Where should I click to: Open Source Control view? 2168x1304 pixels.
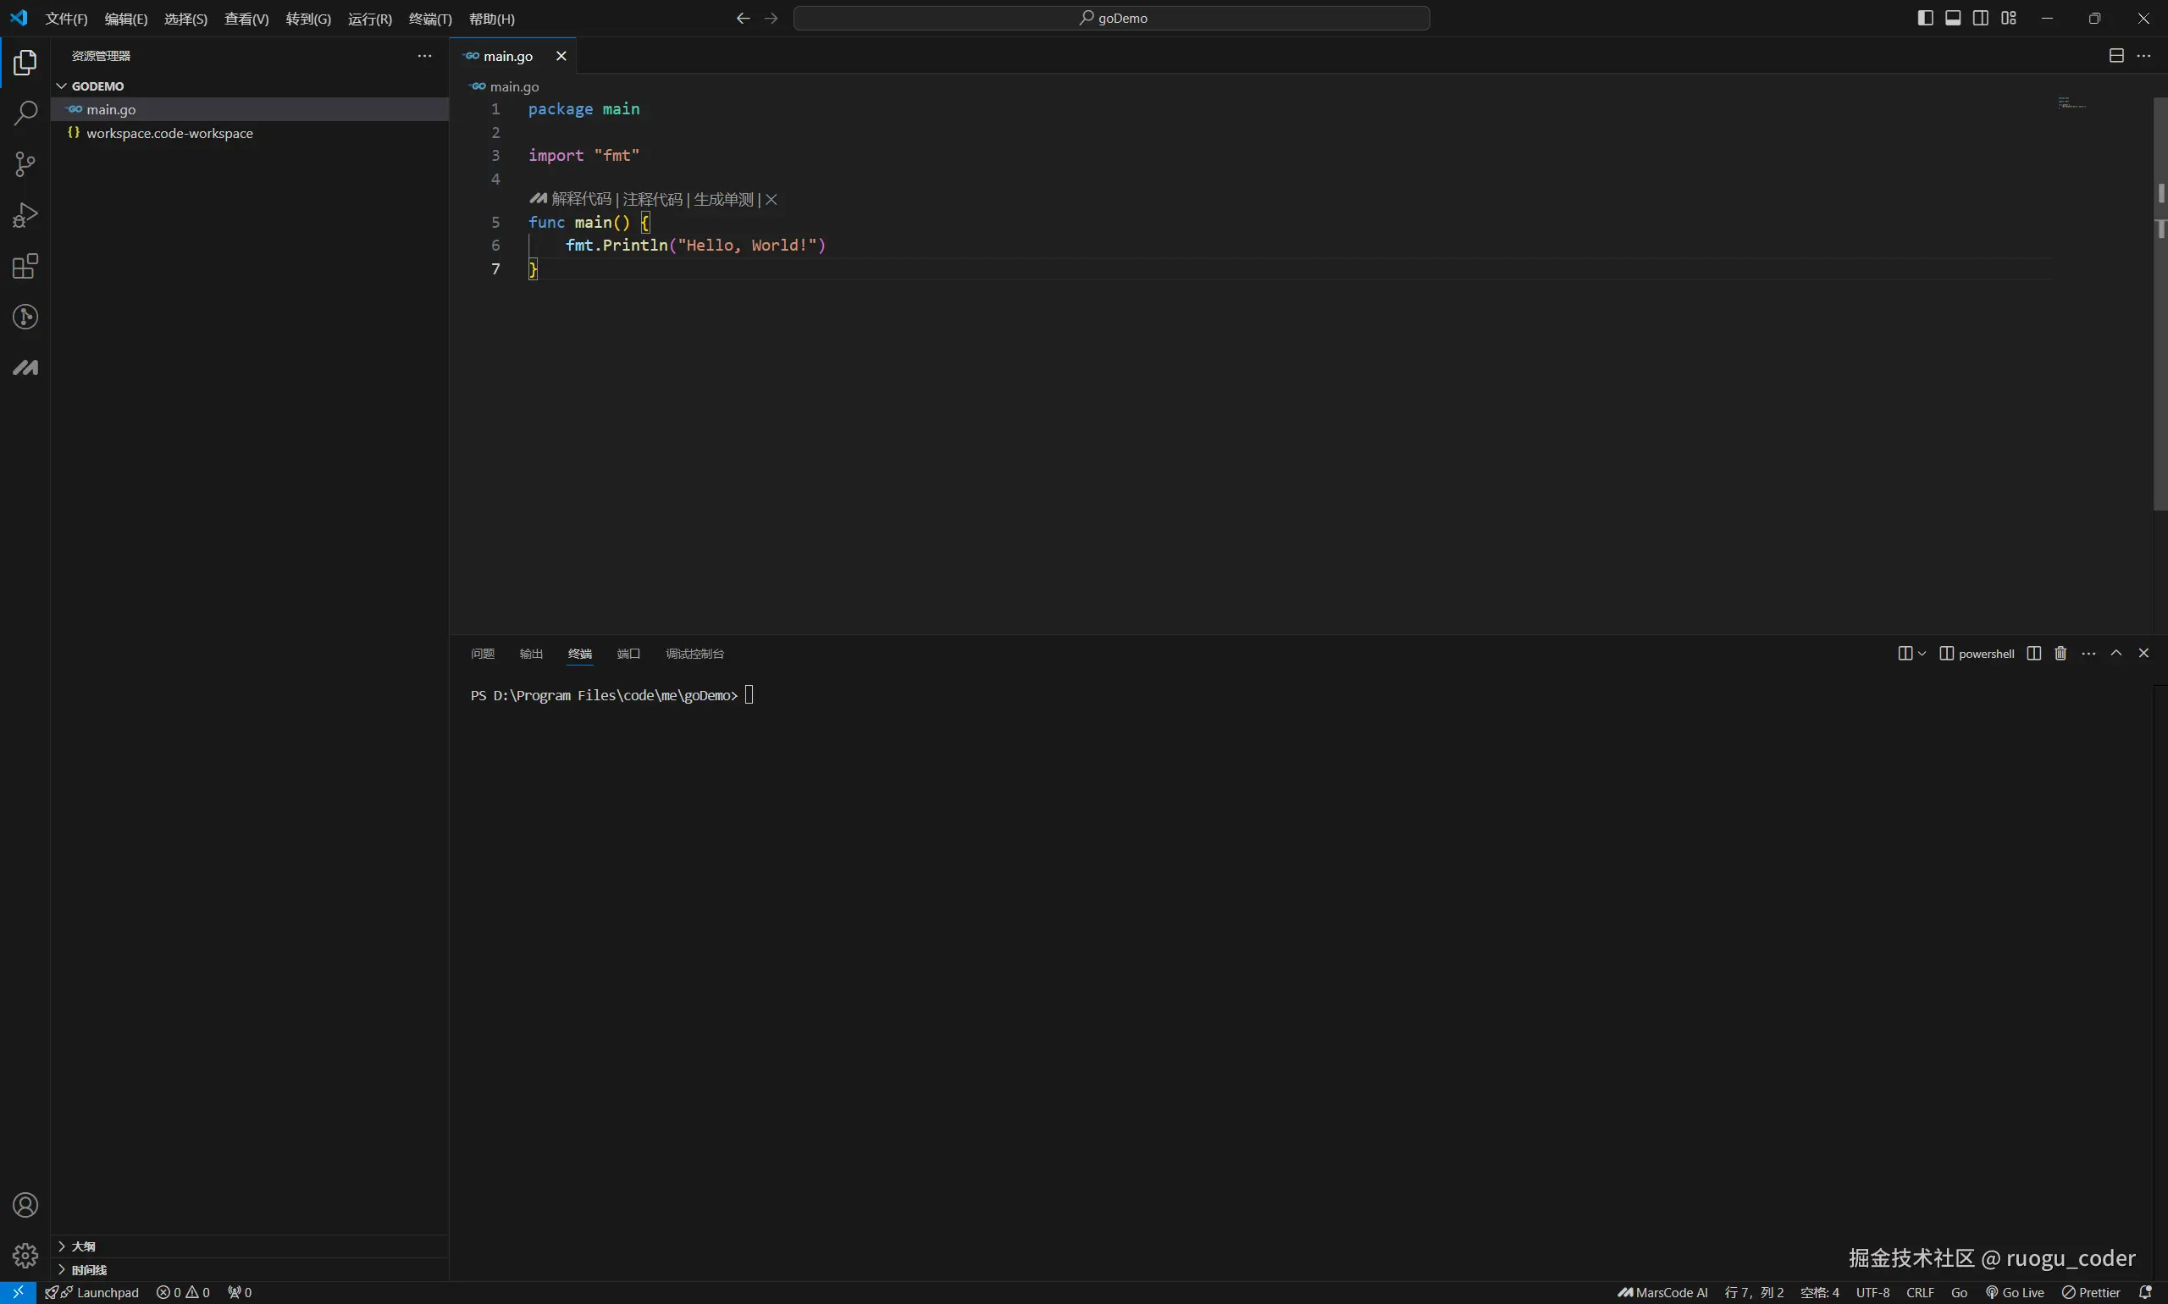click(x=25, y=164)
